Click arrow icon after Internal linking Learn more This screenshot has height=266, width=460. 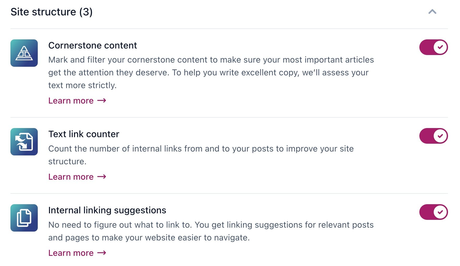[x=102, y=253]
